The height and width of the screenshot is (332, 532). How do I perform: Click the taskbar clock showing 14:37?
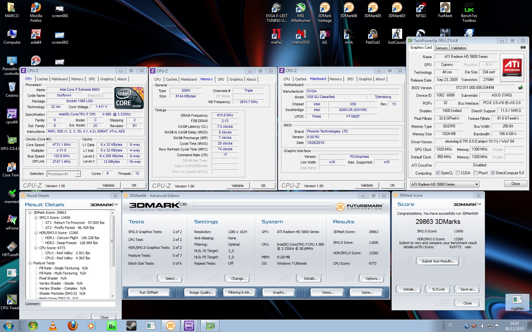tap(514, 326)
